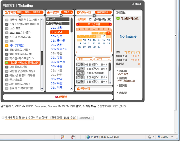
Task: Go to previous month in calendar
Action: click(78, 24)
